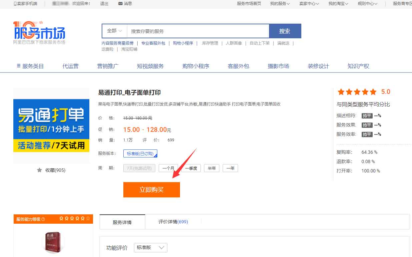Click the 退出 logout link

pos(104,4)
